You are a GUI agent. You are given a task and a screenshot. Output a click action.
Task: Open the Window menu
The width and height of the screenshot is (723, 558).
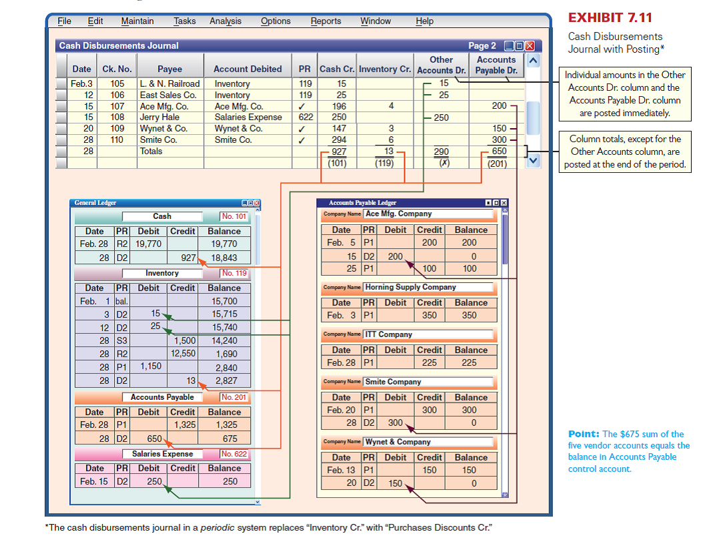pyautogui.click(x=376, y=21)
